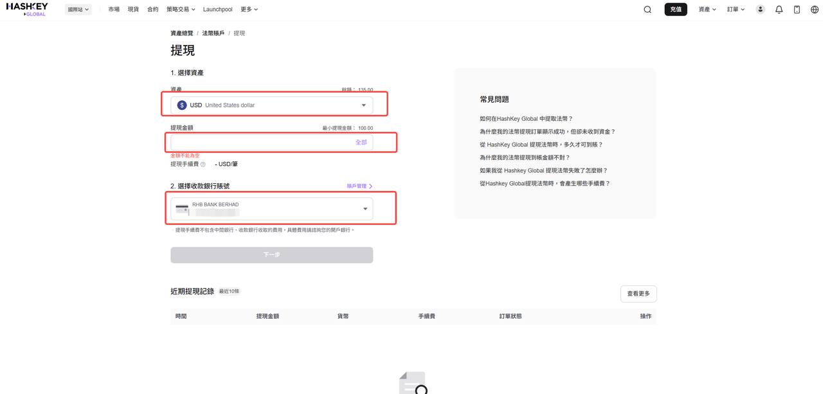Click the 充值 deposit button
Viewport: 823px width, 394px height.
point(675,10)
